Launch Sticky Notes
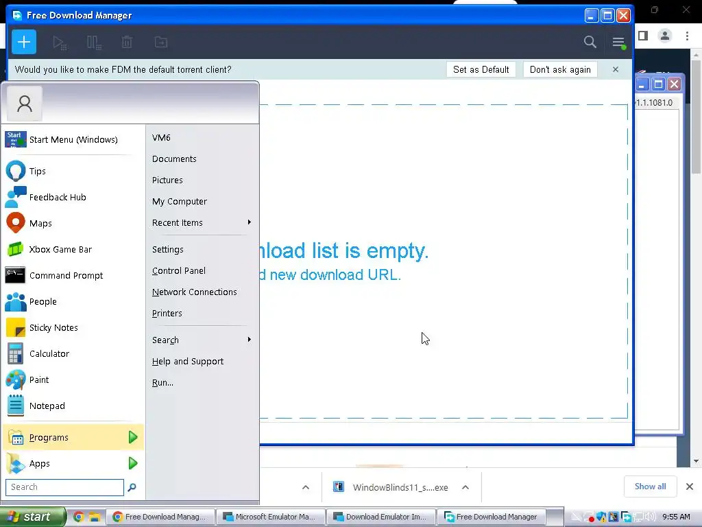Viewport: 702px width, 527px height. pyautogui.click(x=73, y=327)
